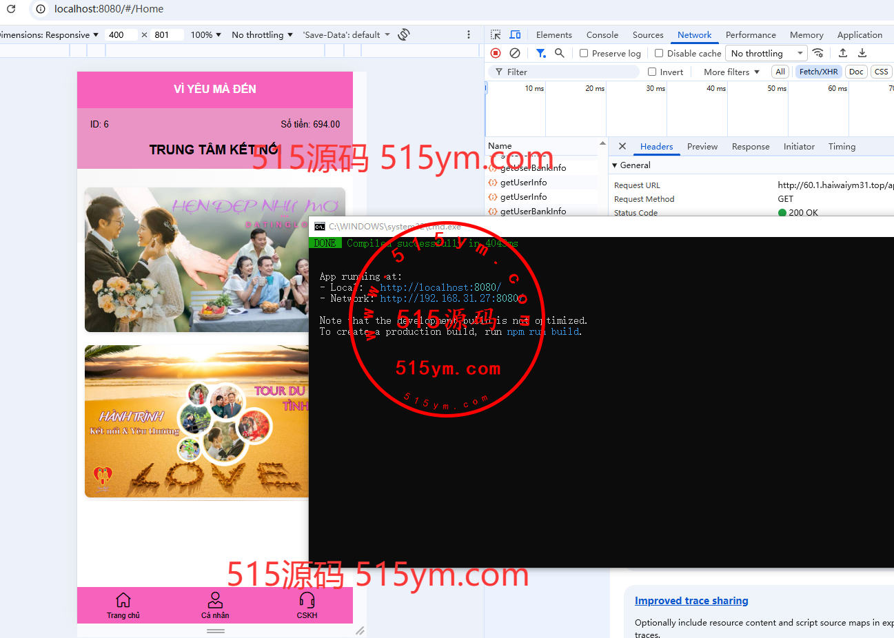Toggle the network filter funnel icon
The image size is (894, 638).
click(541, 53)
